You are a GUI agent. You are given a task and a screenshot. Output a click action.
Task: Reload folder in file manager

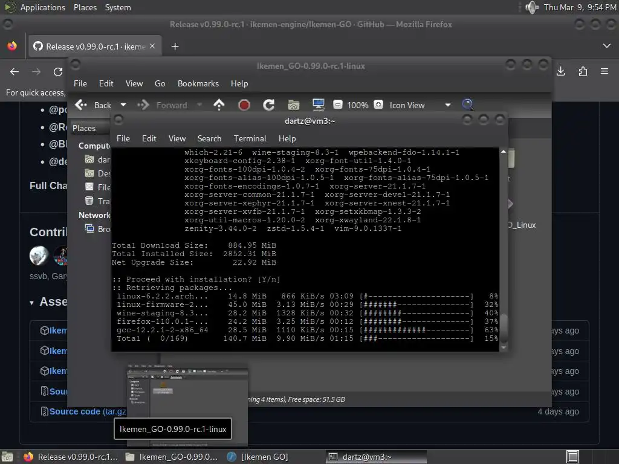269,105
